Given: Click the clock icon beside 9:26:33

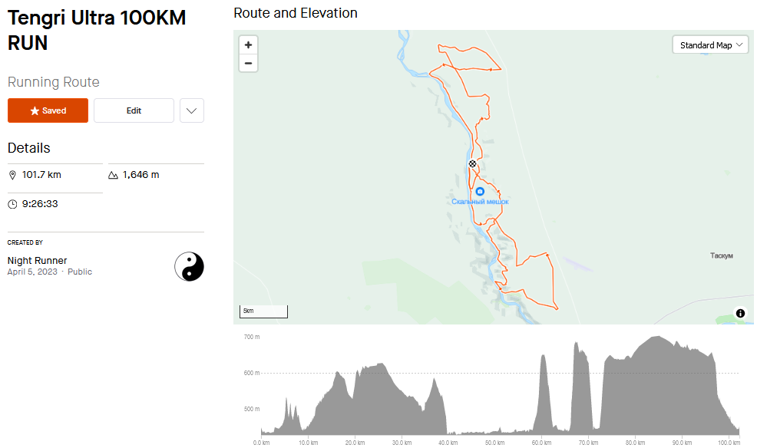Looking at the screenshot, I should pyautogui.click(x=12, y=203).
